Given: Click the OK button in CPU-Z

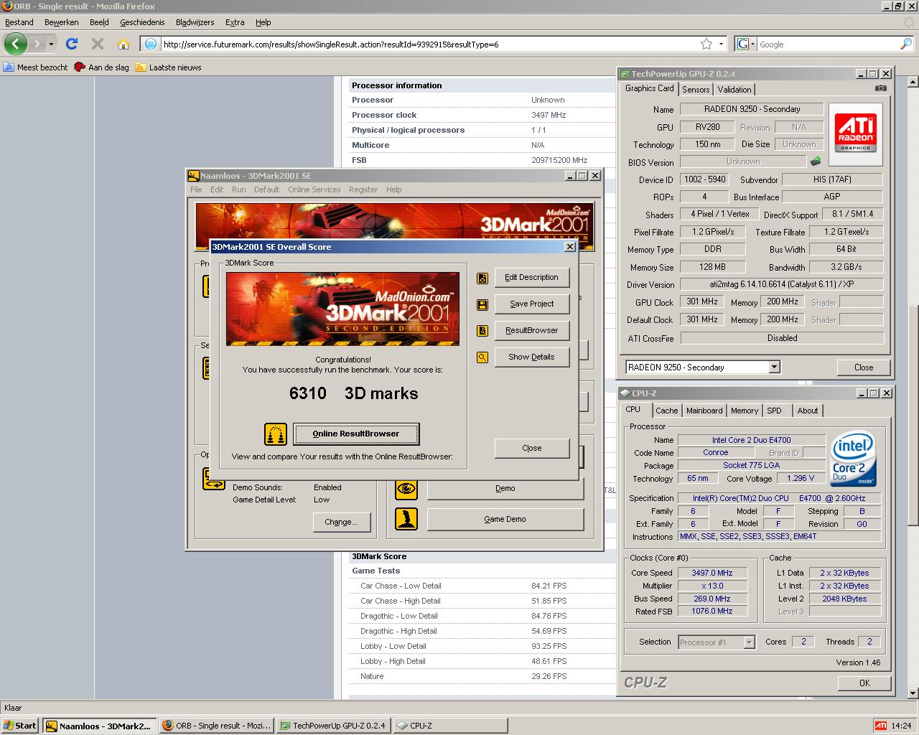Looking at the screenshot, I should 864,683.
